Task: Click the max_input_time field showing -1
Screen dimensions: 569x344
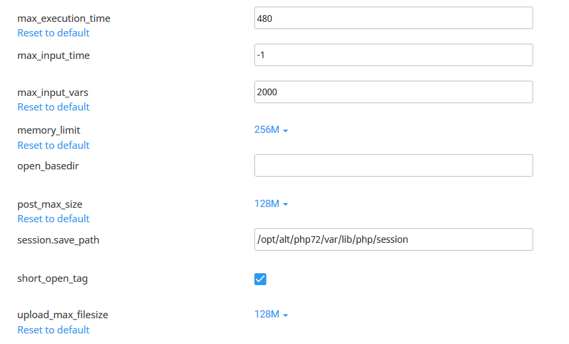Action: pos(393,56)
